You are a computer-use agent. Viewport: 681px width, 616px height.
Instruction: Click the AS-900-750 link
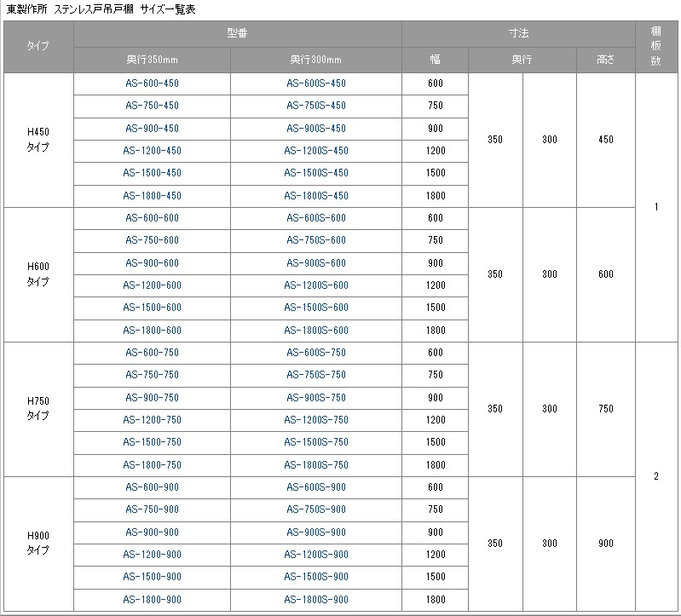(x=152, y=398)
